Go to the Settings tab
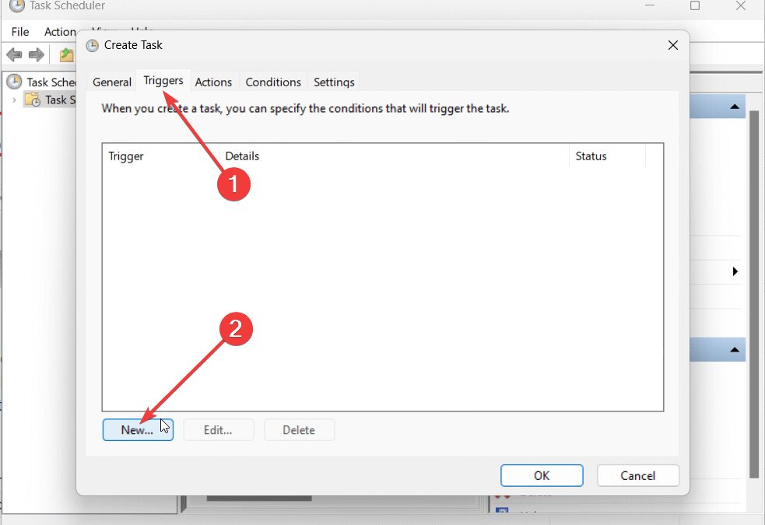 [334, 82]
